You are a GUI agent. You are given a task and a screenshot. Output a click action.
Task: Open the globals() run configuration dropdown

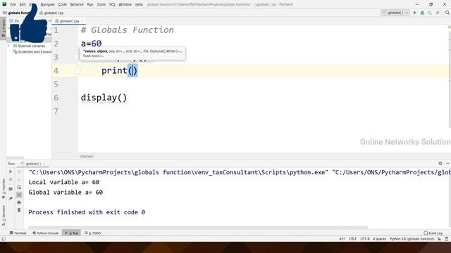[x=395, y=13]
